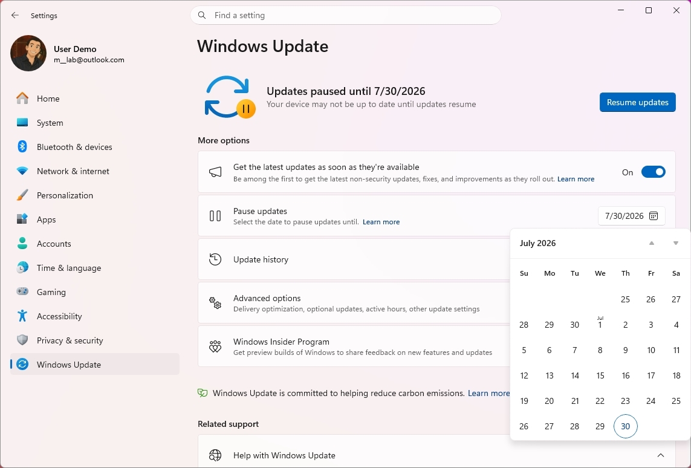Click the Apps icon in sidebar
Viewport: 691px width, 468px height.
pos(22,219)
